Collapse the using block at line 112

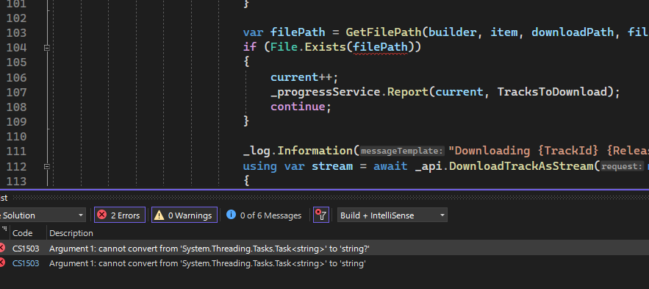pyautogui.click(x=47, y=166)
